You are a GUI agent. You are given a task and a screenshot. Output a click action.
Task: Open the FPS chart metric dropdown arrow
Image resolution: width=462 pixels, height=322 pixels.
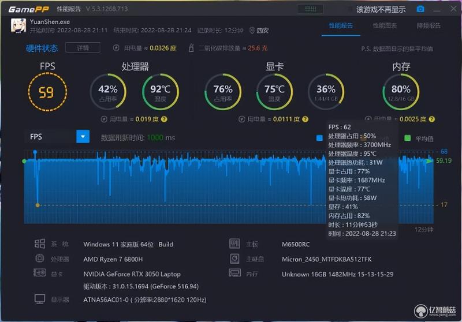click(83, 137)
